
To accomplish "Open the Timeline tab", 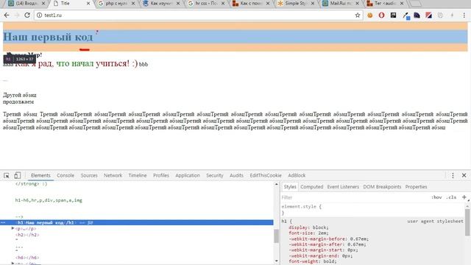I will click(138, 175).
